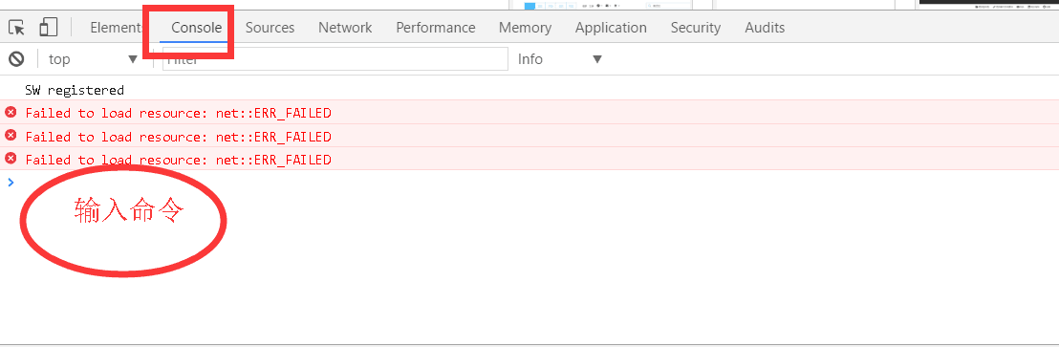Click the error icon of the last failed resource
Screen dimensions: 1059x347
(11, 159)
